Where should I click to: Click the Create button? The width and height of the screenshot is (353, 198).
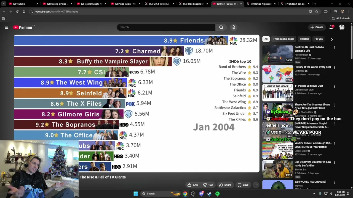[x=317, y=27]
